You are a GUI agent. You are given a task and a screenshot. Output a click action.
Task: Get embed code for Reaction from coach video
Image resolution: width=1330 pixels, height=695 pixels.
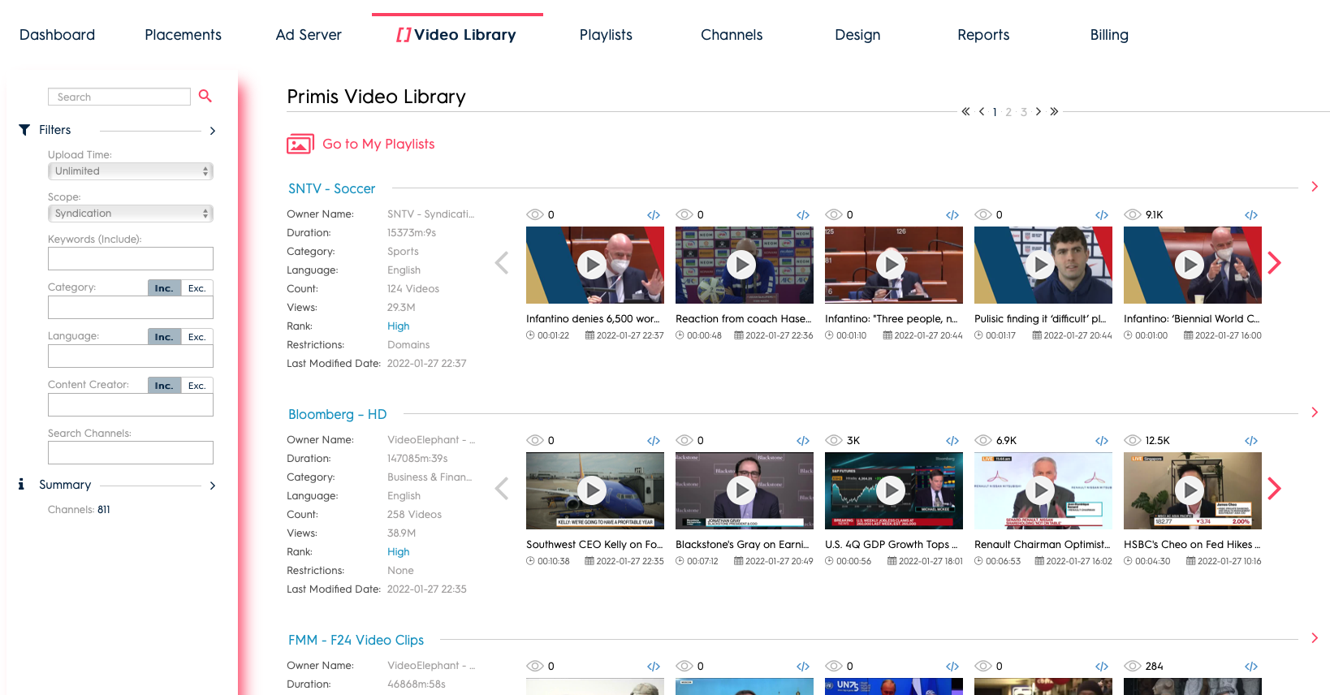click(803, 215)
